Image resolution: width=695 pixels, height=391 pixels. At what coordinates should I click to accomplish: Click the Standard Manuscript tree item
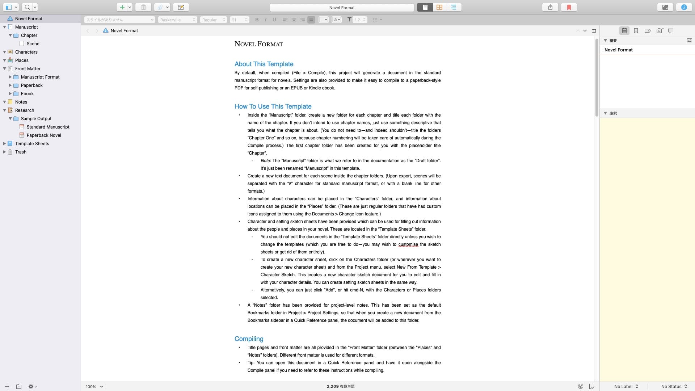47,126
